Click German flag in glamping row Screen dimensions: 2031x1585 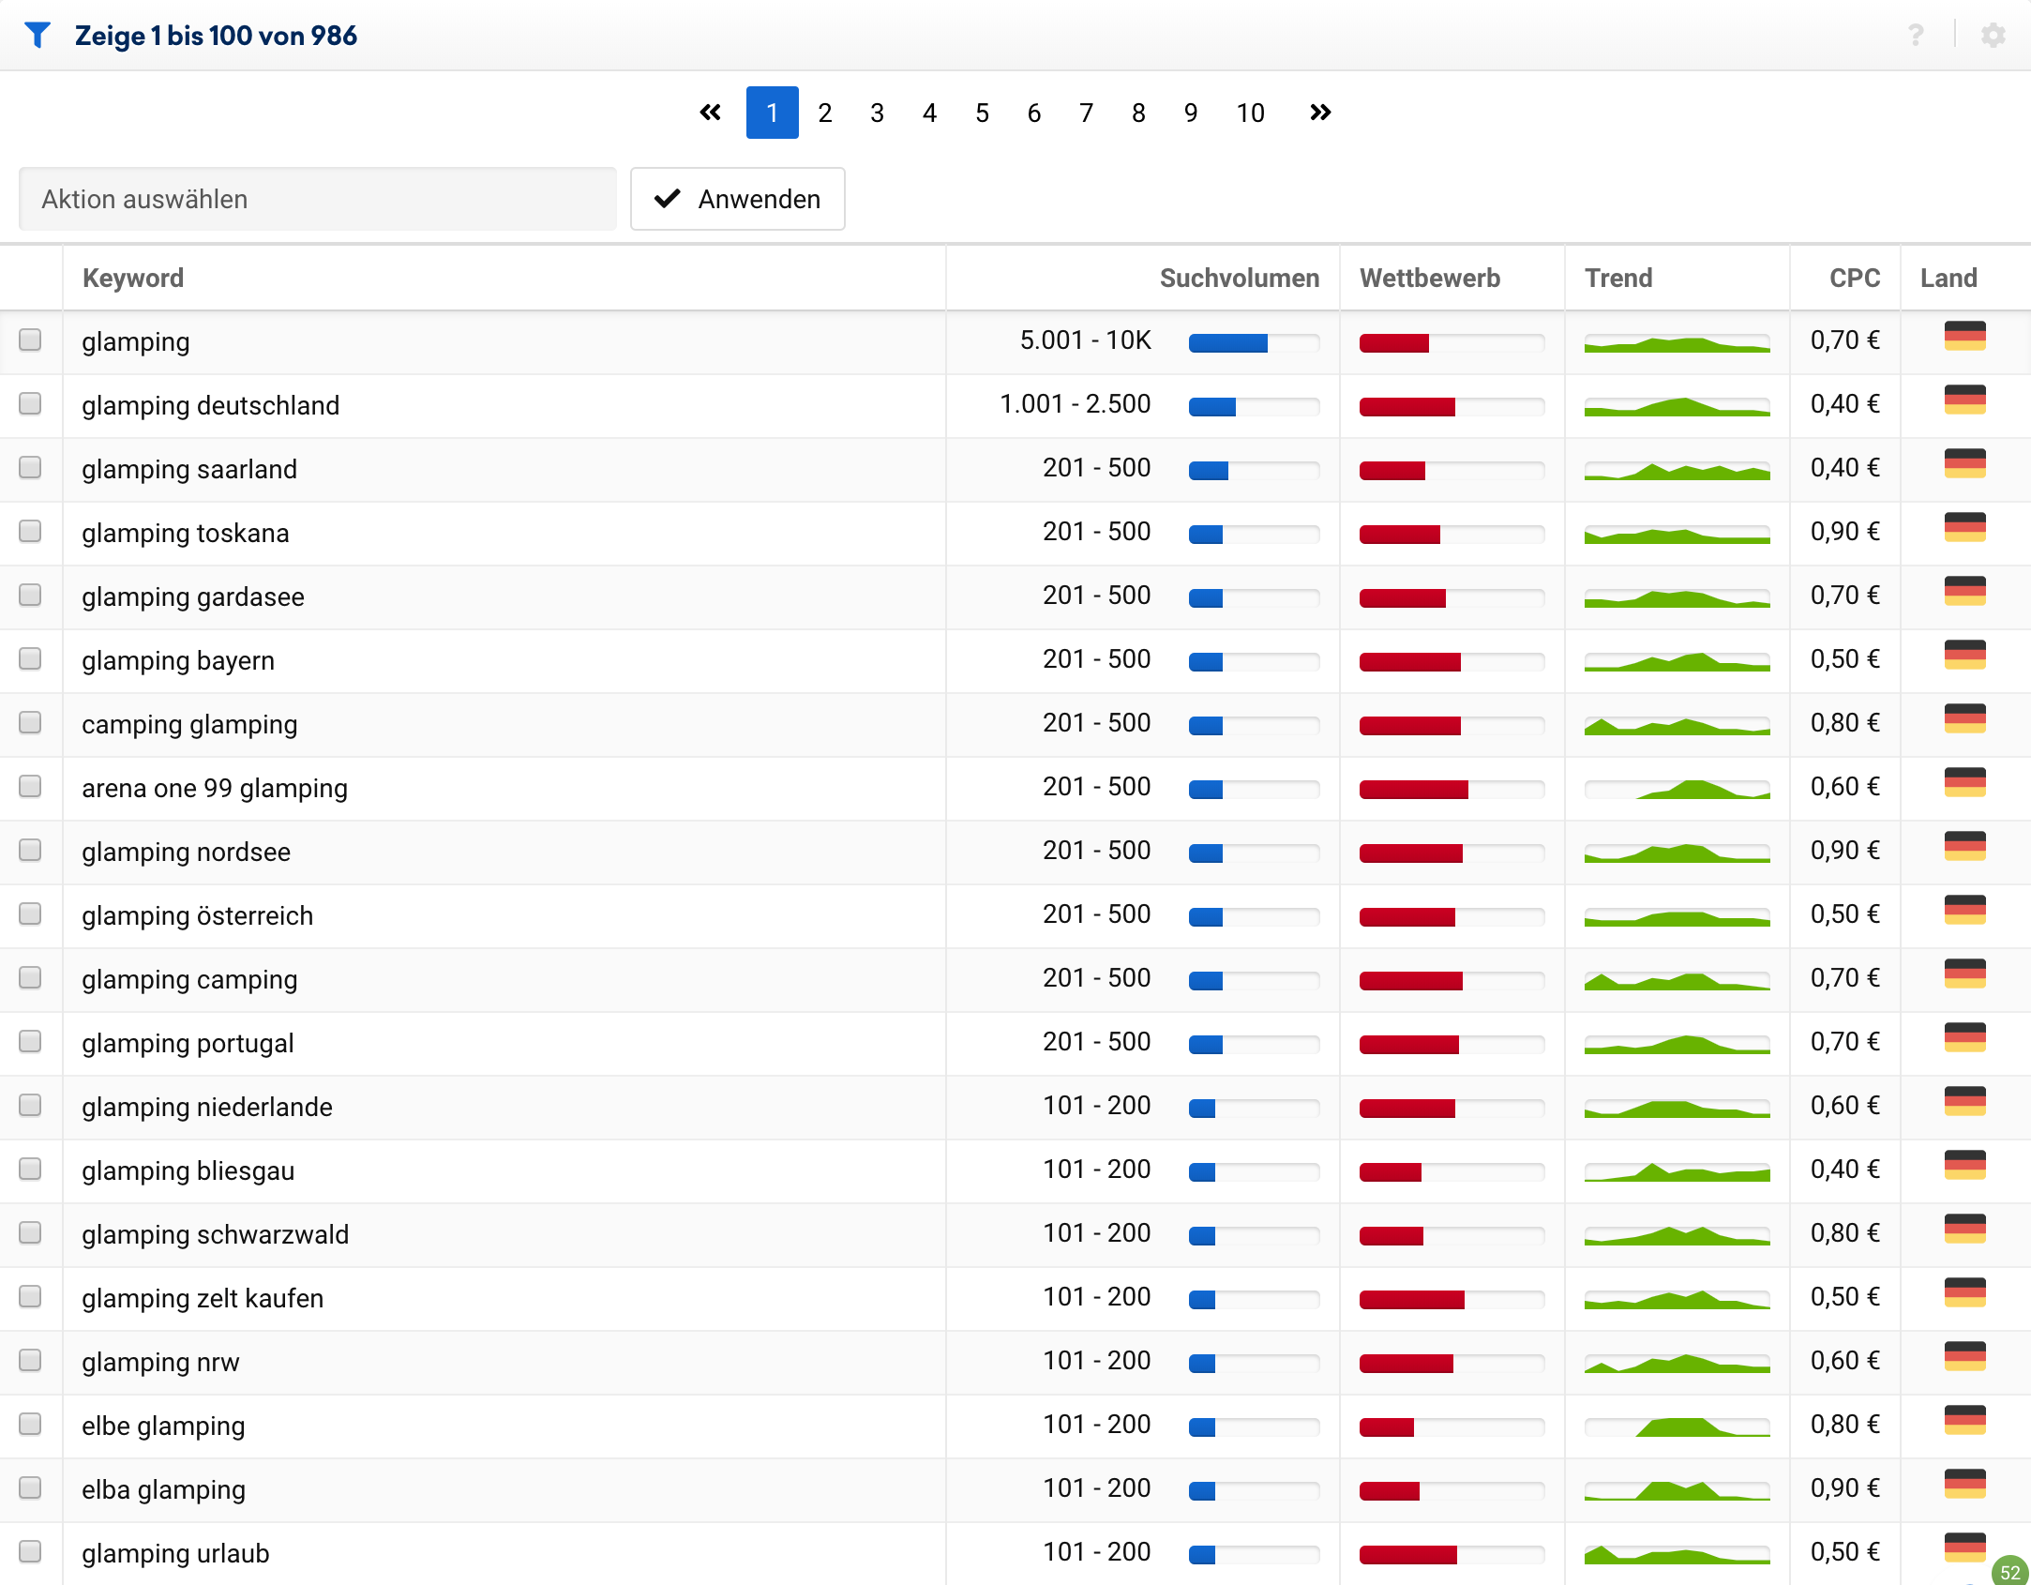pyautogui.click(x=1964, y=336)
